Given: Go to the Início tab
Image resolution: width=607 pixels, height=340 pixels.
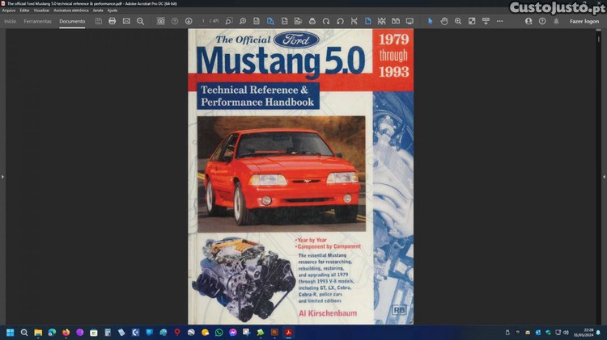Looking at the screenshot, I should (x=11, y=21).
